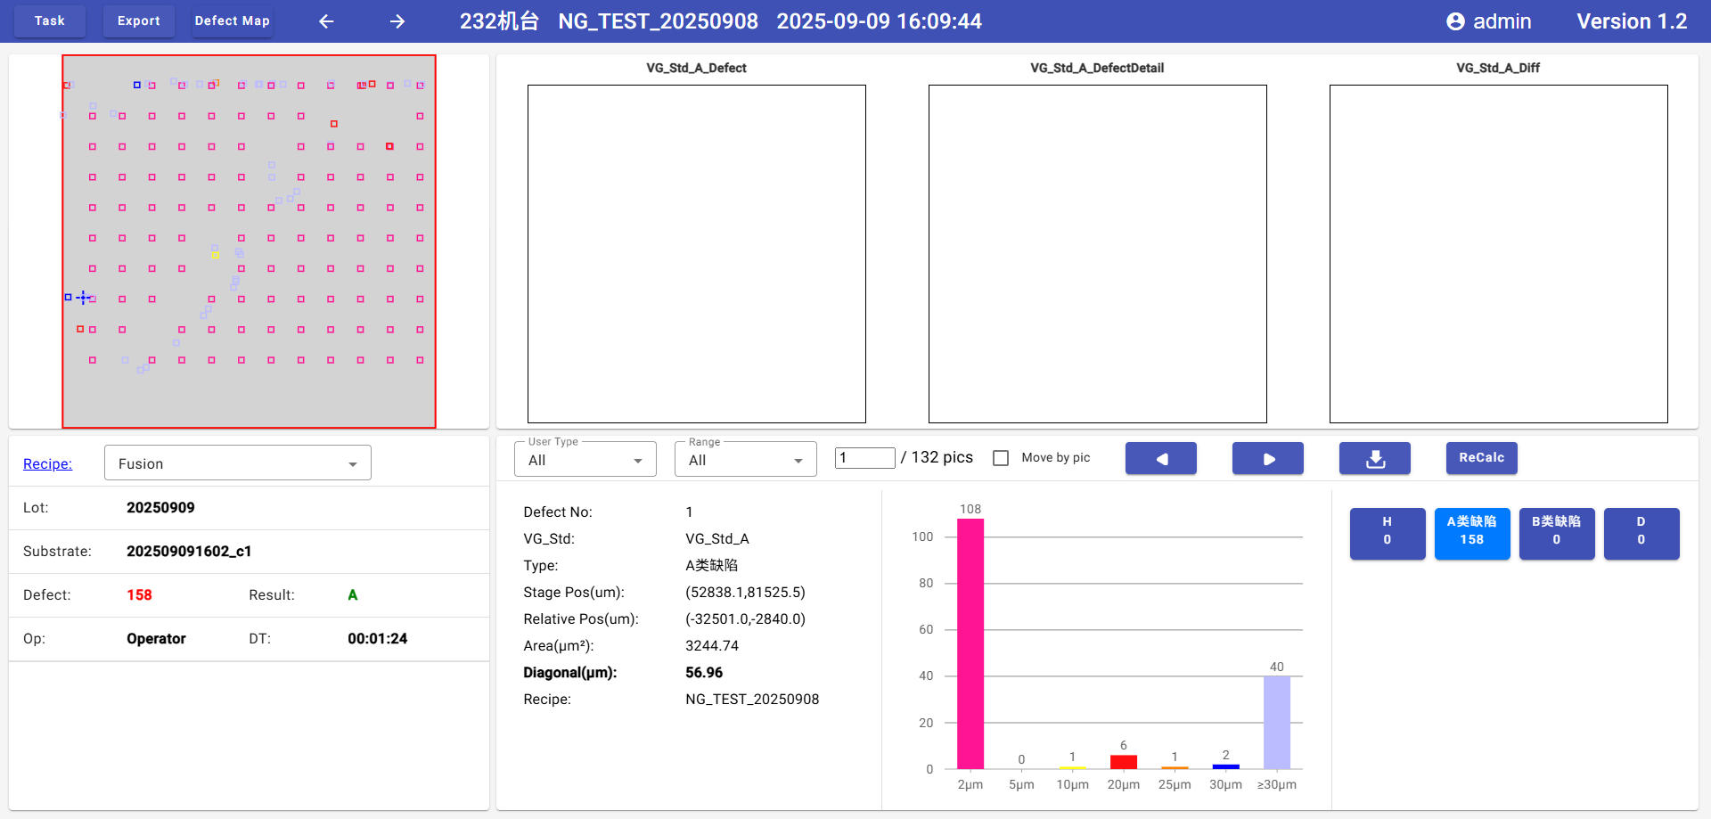The height and width of the screenshot is (819, 1711).
Task: Click the picture number input field
Action: 864,458
